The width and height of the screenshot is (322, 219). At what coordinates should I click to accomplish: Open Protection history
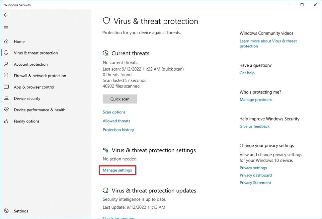118,130
